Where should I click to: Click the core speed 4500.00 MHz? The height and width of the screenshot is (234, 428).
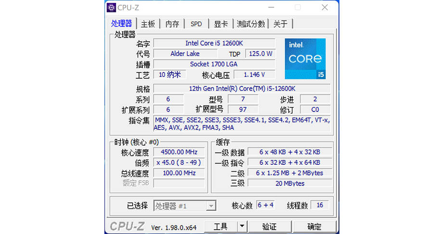pos(179,152)
